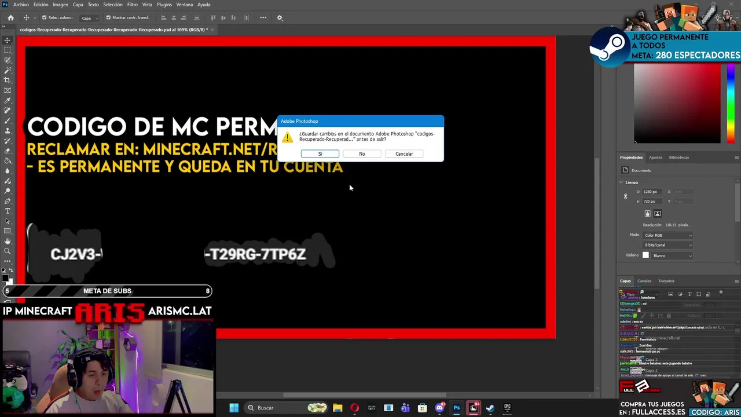The image size is (741, 417).
Task: Open the 8 bits/canal dropdown
Action: pos(667,245)
